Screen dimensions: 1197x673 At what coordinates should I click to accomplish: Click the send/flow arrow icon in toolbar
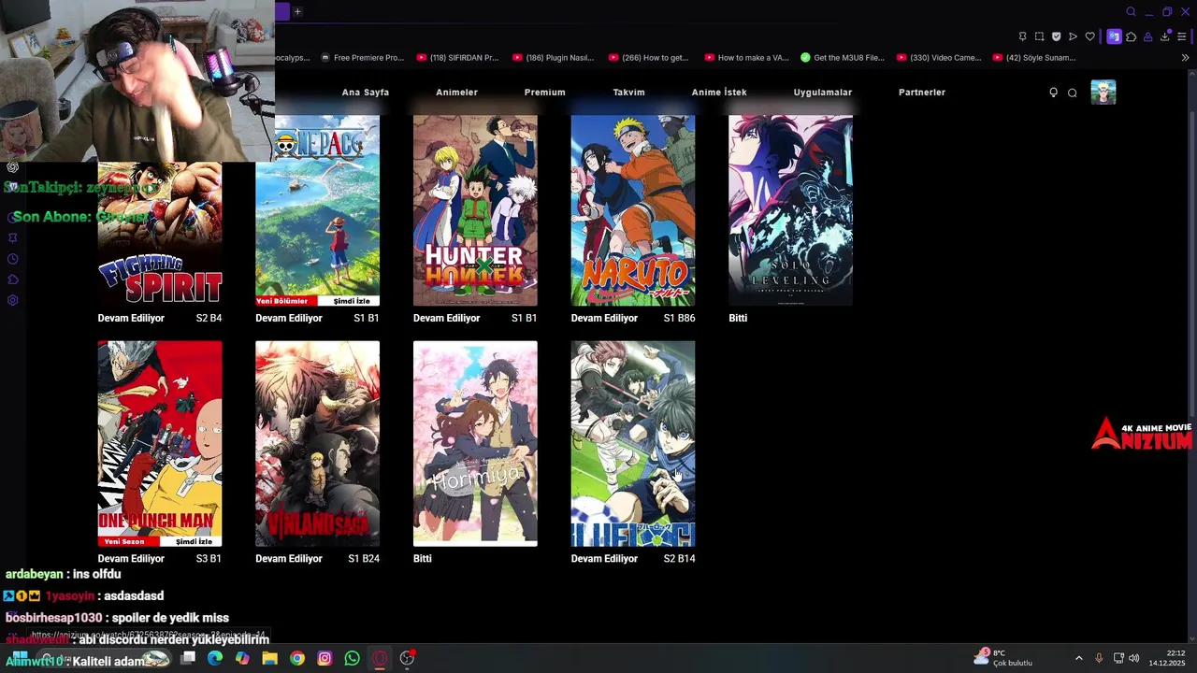(1073, 36)
